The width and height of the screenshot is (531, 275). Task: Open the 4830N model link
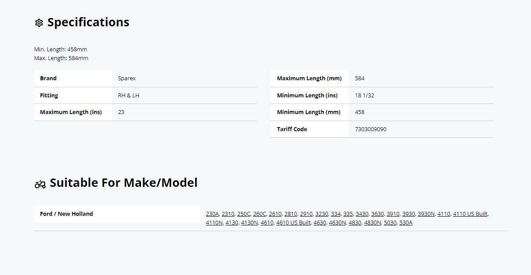pyautogui.click(x=373, y=222)
